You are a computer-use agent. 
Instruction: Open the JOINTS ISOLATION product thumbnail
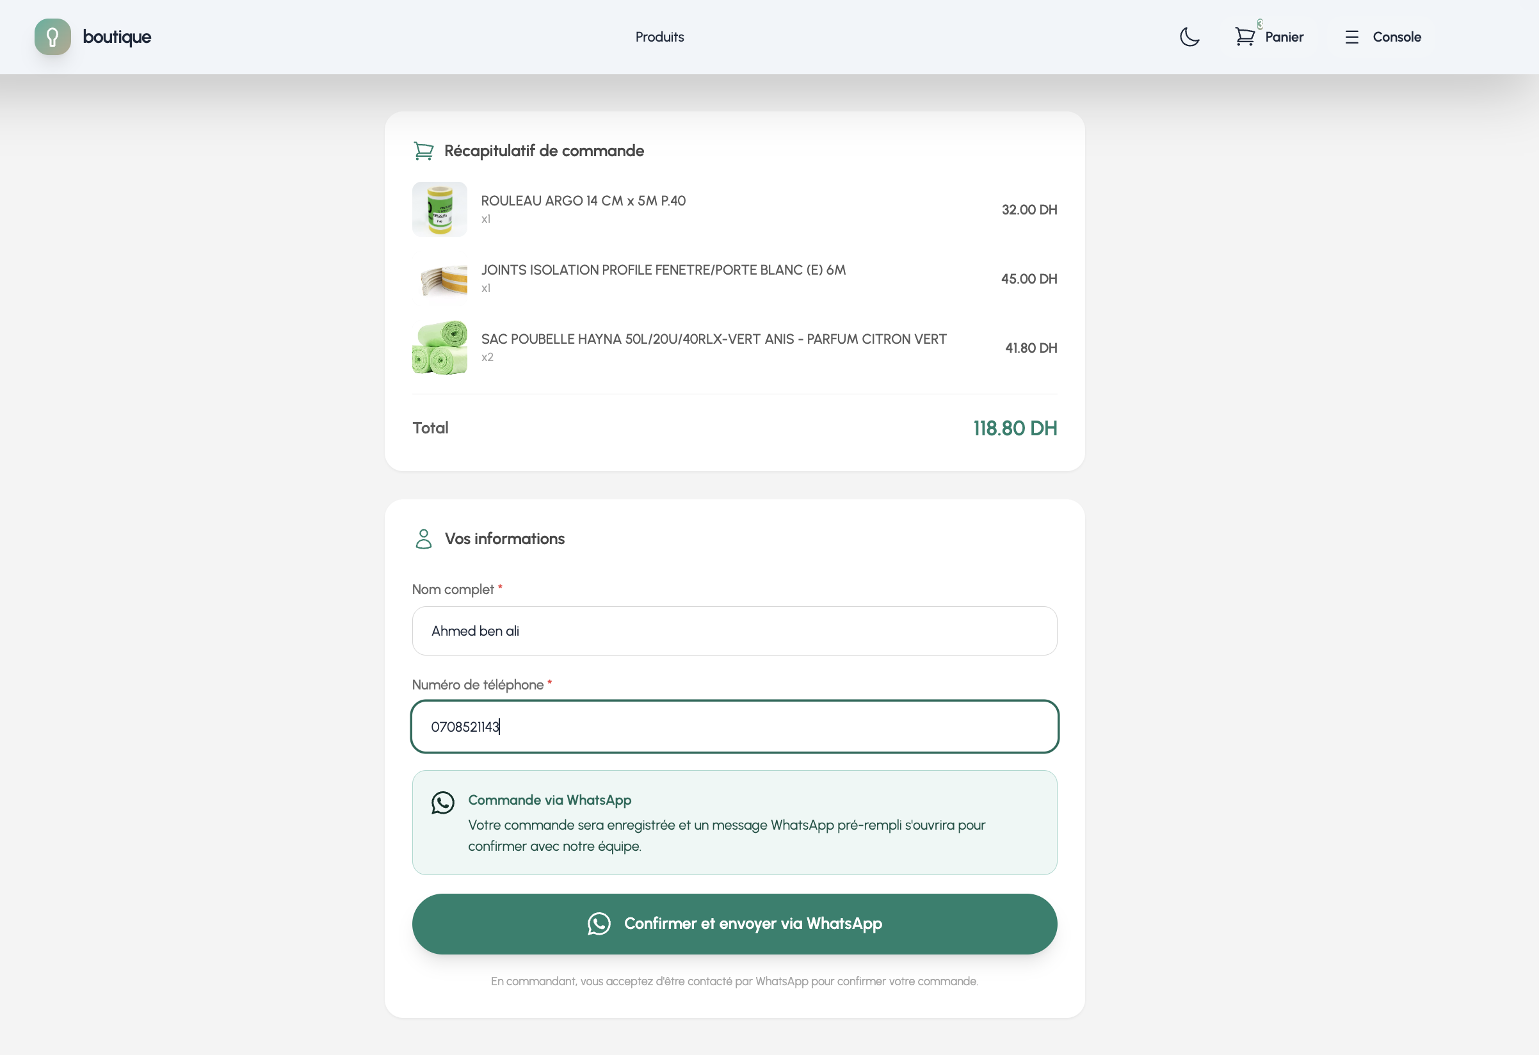coord(440,279)
